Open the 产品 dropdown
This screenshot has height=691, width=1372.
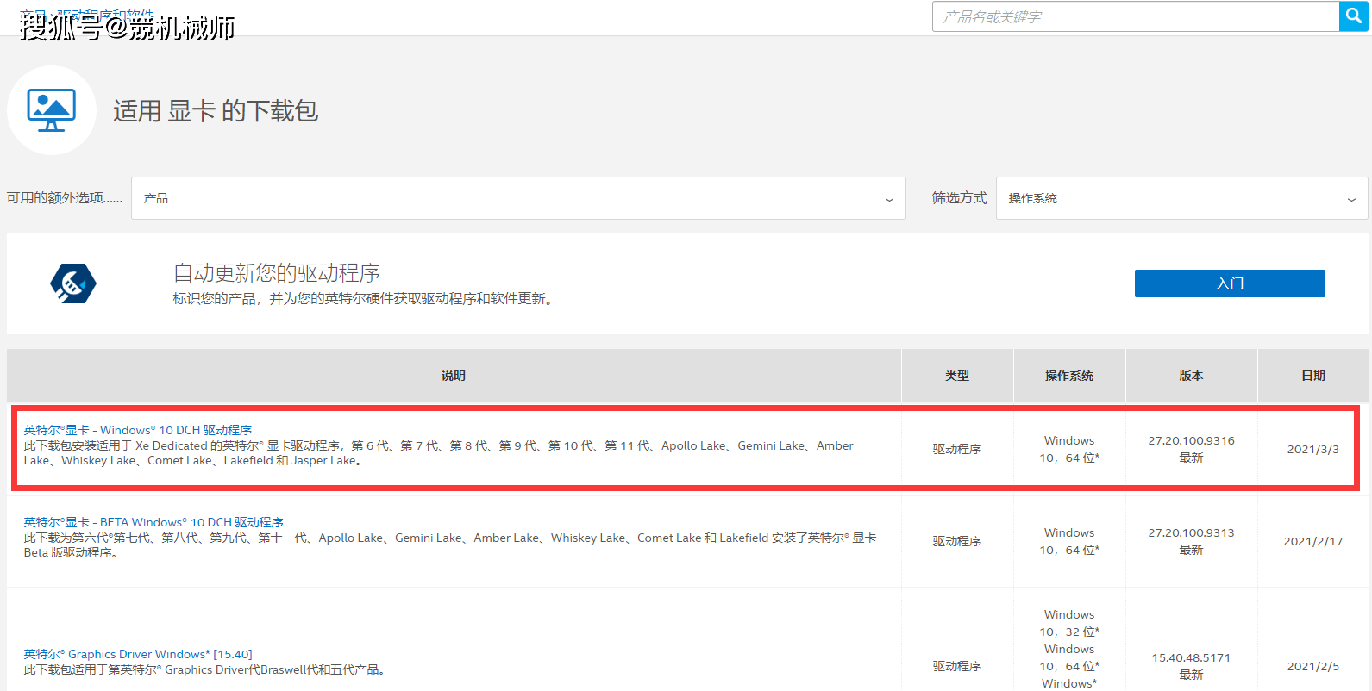point(518,198)
